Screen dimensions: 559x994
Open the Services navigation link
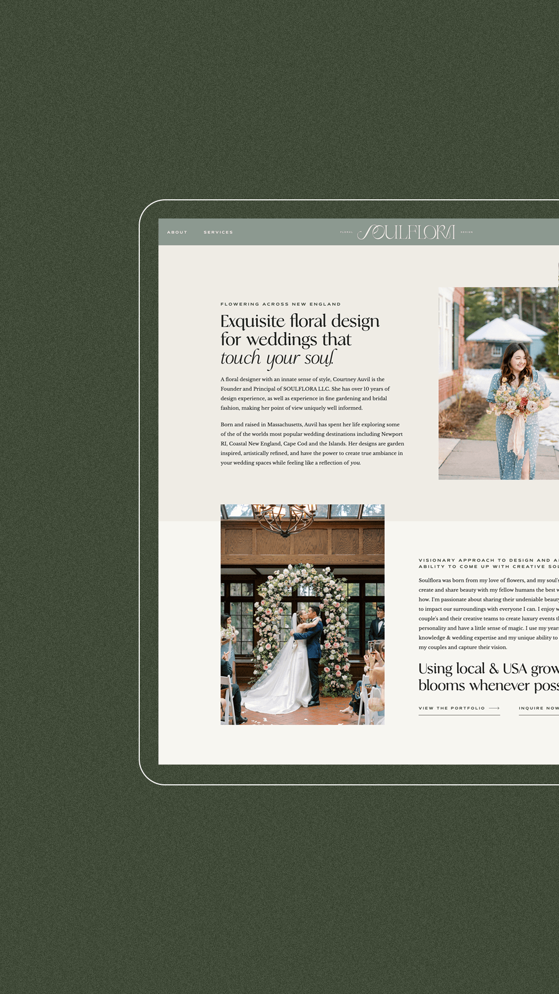218,232
